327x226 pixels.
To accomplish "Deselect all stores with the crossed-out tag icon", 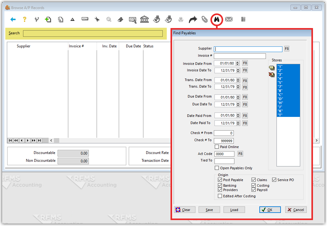I will click(271, 75).
